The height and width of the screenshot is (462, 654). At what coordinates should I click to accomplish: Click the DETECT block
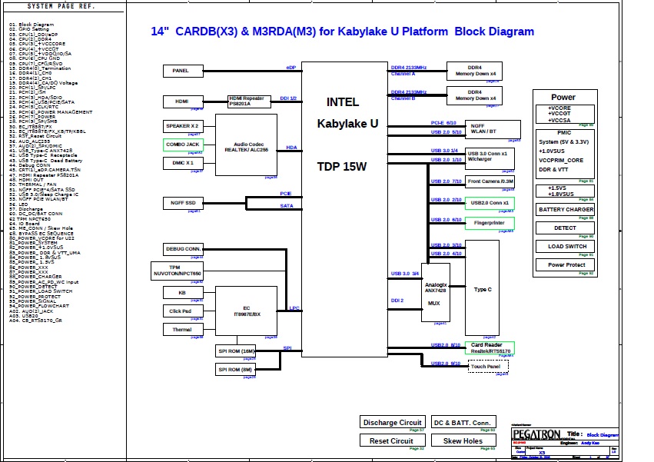[x=565, y=228]
